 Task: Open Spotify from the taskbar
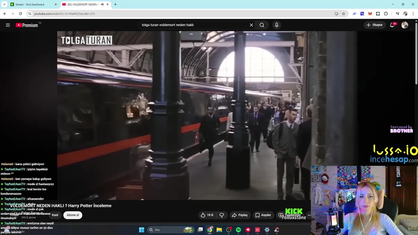coord(238,230)
